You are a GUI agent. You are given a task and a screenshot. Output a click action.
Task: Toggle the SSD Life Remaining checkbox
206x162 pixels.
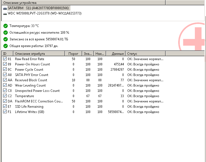[x=5, y=106]
